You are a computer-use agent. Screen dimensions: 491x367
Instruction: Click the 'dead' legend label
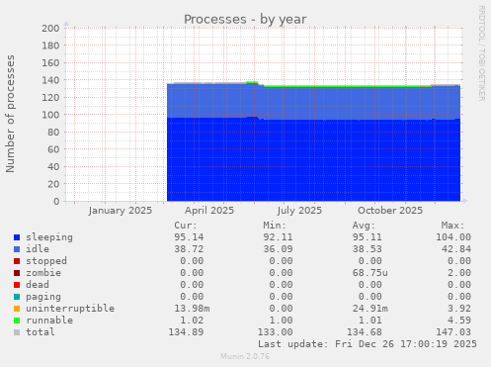pyautogui.click(x=38, y=285)
